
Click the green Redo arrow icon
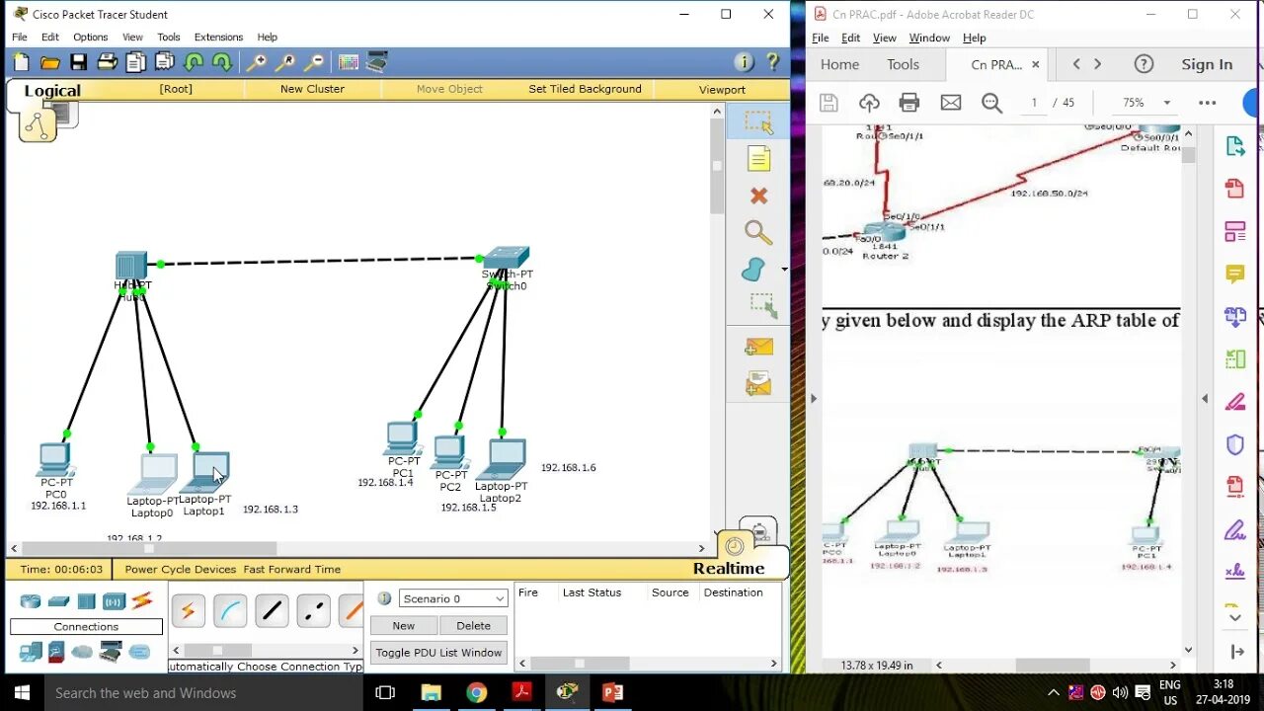(x=222, y=62)
